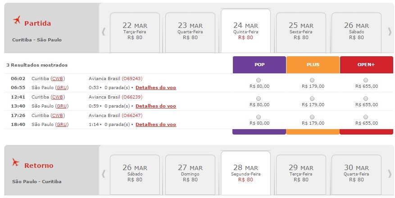Click the purple POP fare column header
395x198 pixels.
coord(259,65)
